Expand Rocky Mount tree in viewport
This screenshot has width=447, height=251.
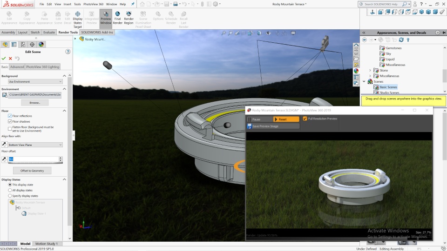75,39
